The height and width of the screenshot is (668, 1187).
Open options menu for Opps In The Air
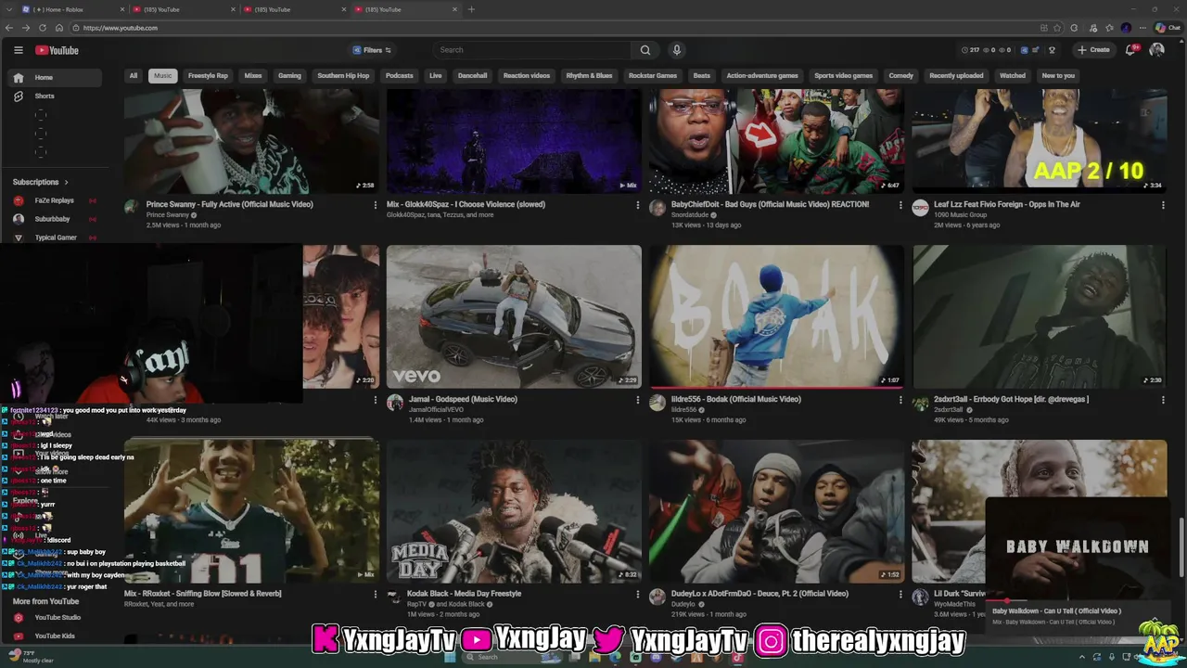point(1163,205)
